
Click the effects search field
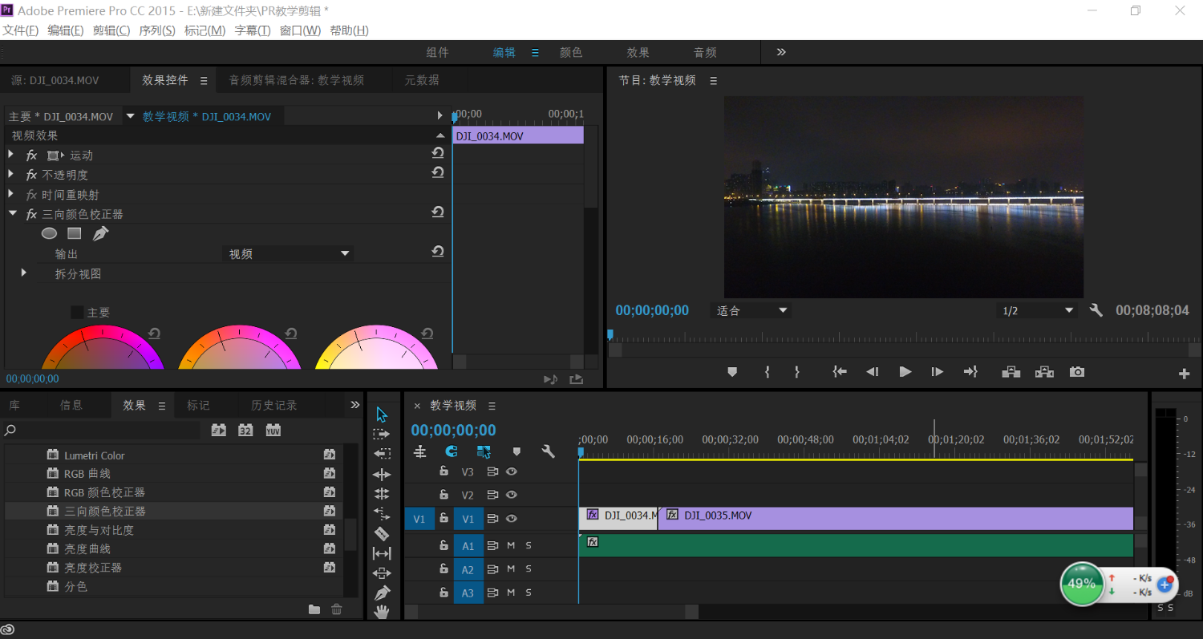click(x=101, y=431)
